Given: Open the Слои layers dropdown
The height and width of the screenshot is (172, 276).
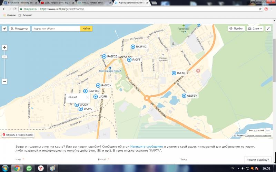Looking at the screenshot, I should pyautogui.click(x=255, y=29).
